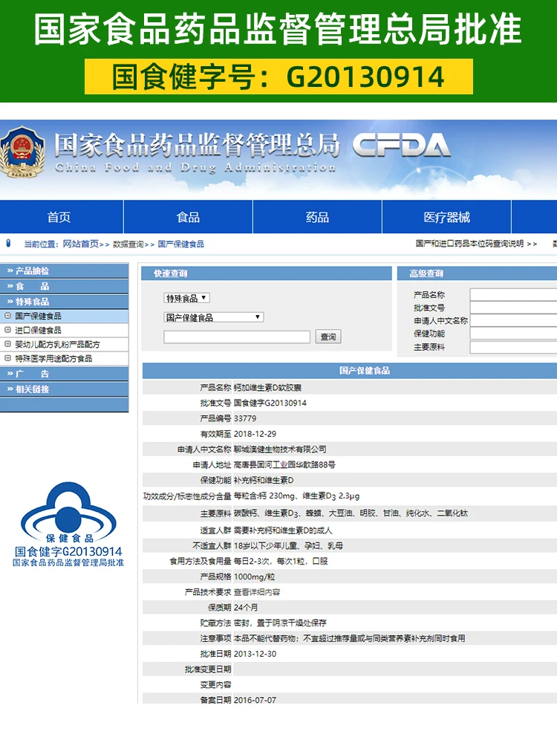Click the expand icon beside 婴幼儿配方乳粉产品配方
The height and width of the screenshot is (743, 557).
[7, 344]
